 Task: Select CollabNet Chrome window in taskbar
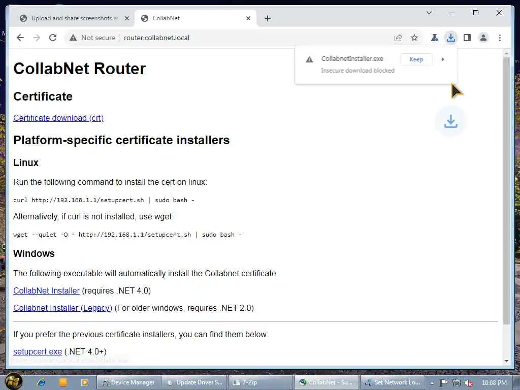(327, 382)
